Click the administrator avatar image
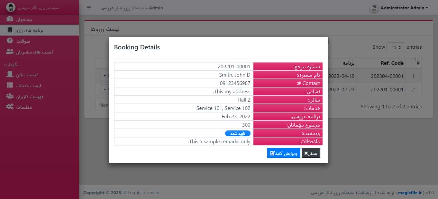438x199 pixels. coord(374,8)
